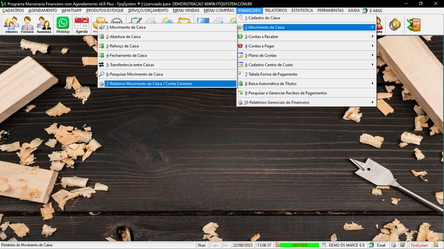Expand the Contas a Pagar submenu arrow
Screen dimensions: 444x249
(x=372, y=46)
